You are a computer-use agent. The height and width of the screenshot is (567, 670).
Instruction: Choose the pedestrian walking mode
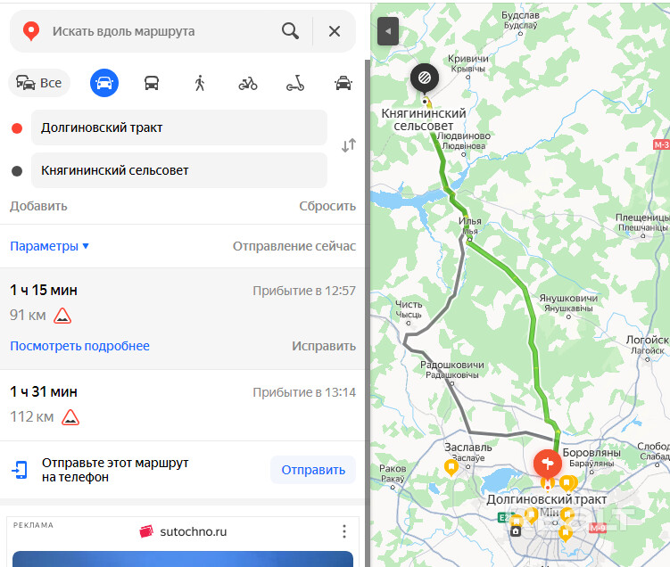click(200, 83)
